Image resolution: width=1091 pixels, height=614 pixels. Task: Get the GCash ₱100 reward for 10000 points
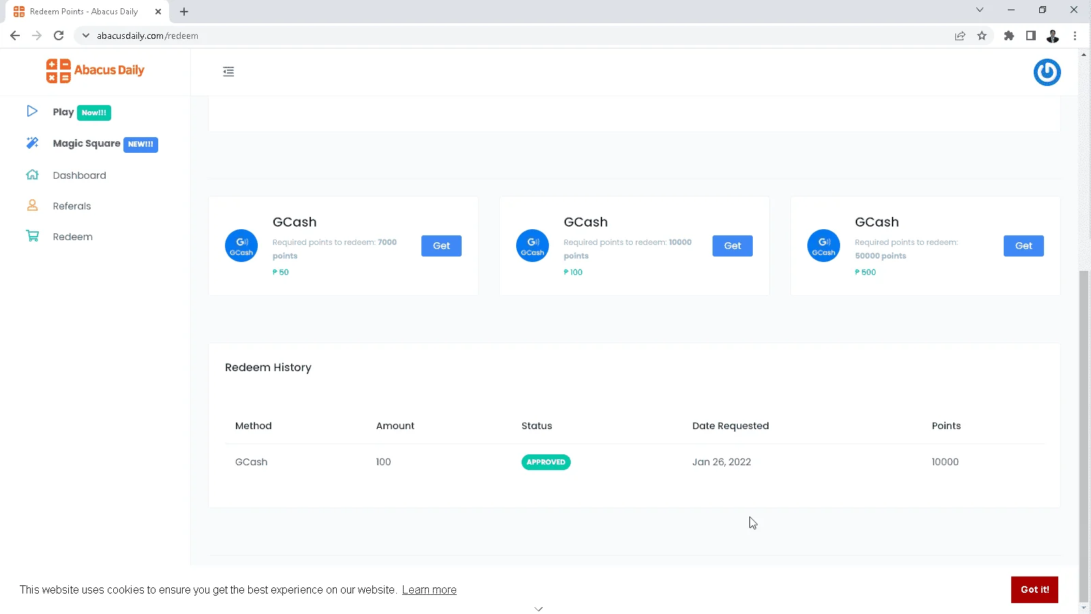[x=732, y=246]
